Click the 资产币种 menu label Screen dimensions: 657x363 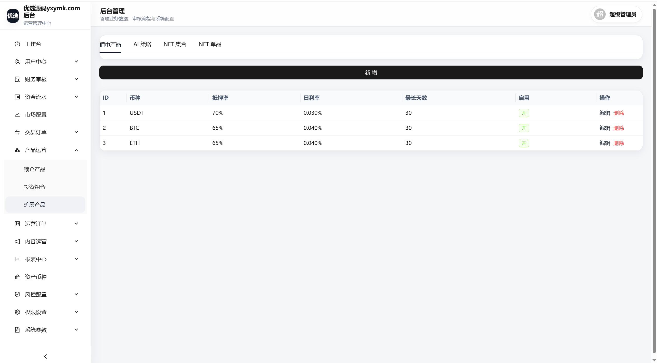click(x=36, y=277)
